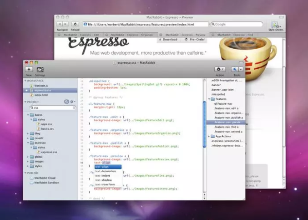Switch to MacRabbit Espresso Organize tab
Viewport: 308px width, 220px height.
pyautogui.click(x=131, y=35)
